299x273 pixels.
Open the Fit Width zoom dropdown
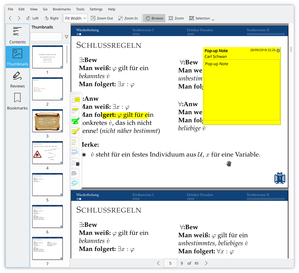[75, 18]
